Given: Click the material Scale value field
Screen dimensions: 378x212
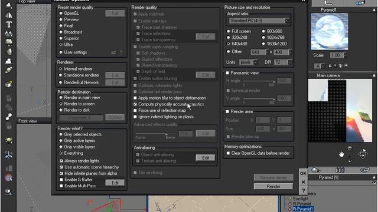Looking at the screenshot, I should tap(337, 55).
